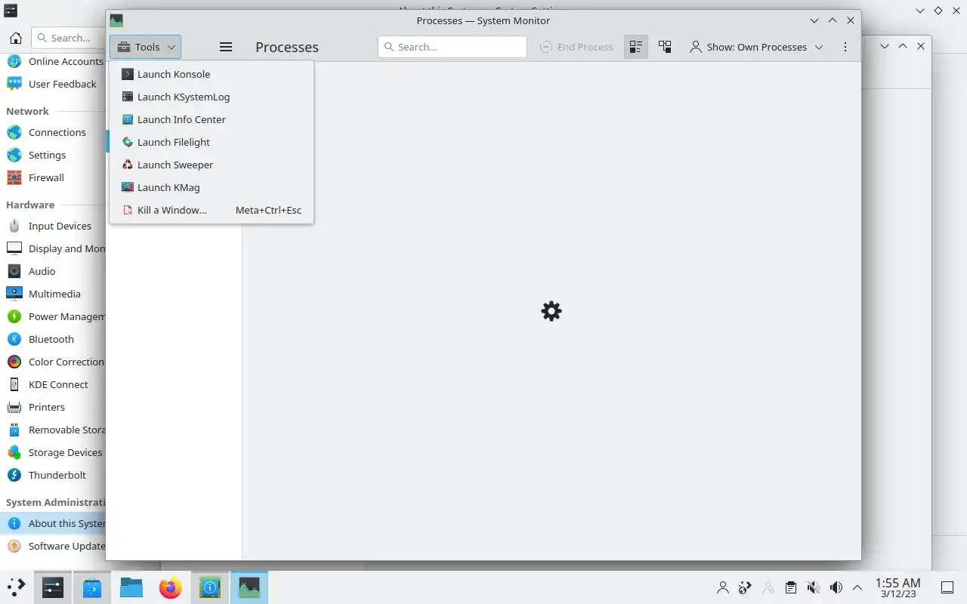Open Audio settings
This screenshot has height=604, width=967.
click(54, 271)
